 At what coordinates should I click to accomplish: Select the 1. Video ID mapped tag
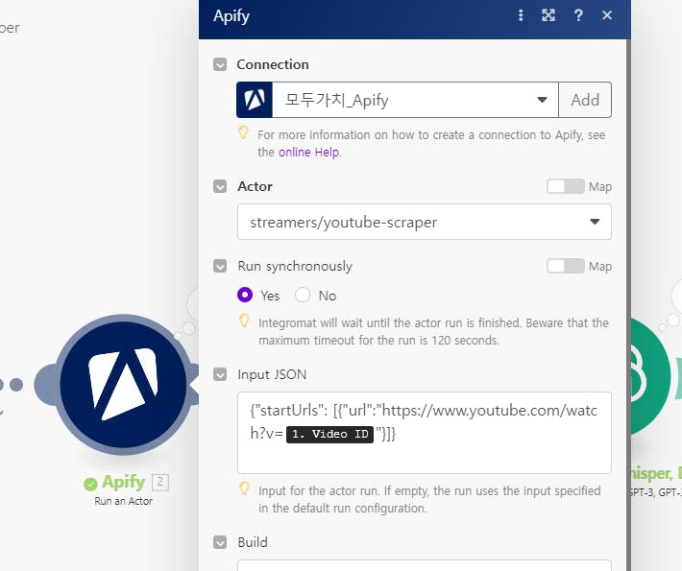coord(329,434)
